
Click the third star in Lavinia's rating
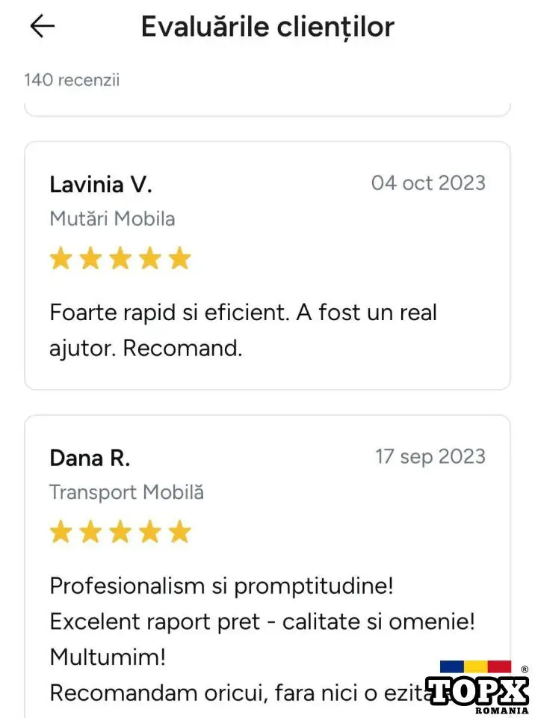(x=120, y=260)
